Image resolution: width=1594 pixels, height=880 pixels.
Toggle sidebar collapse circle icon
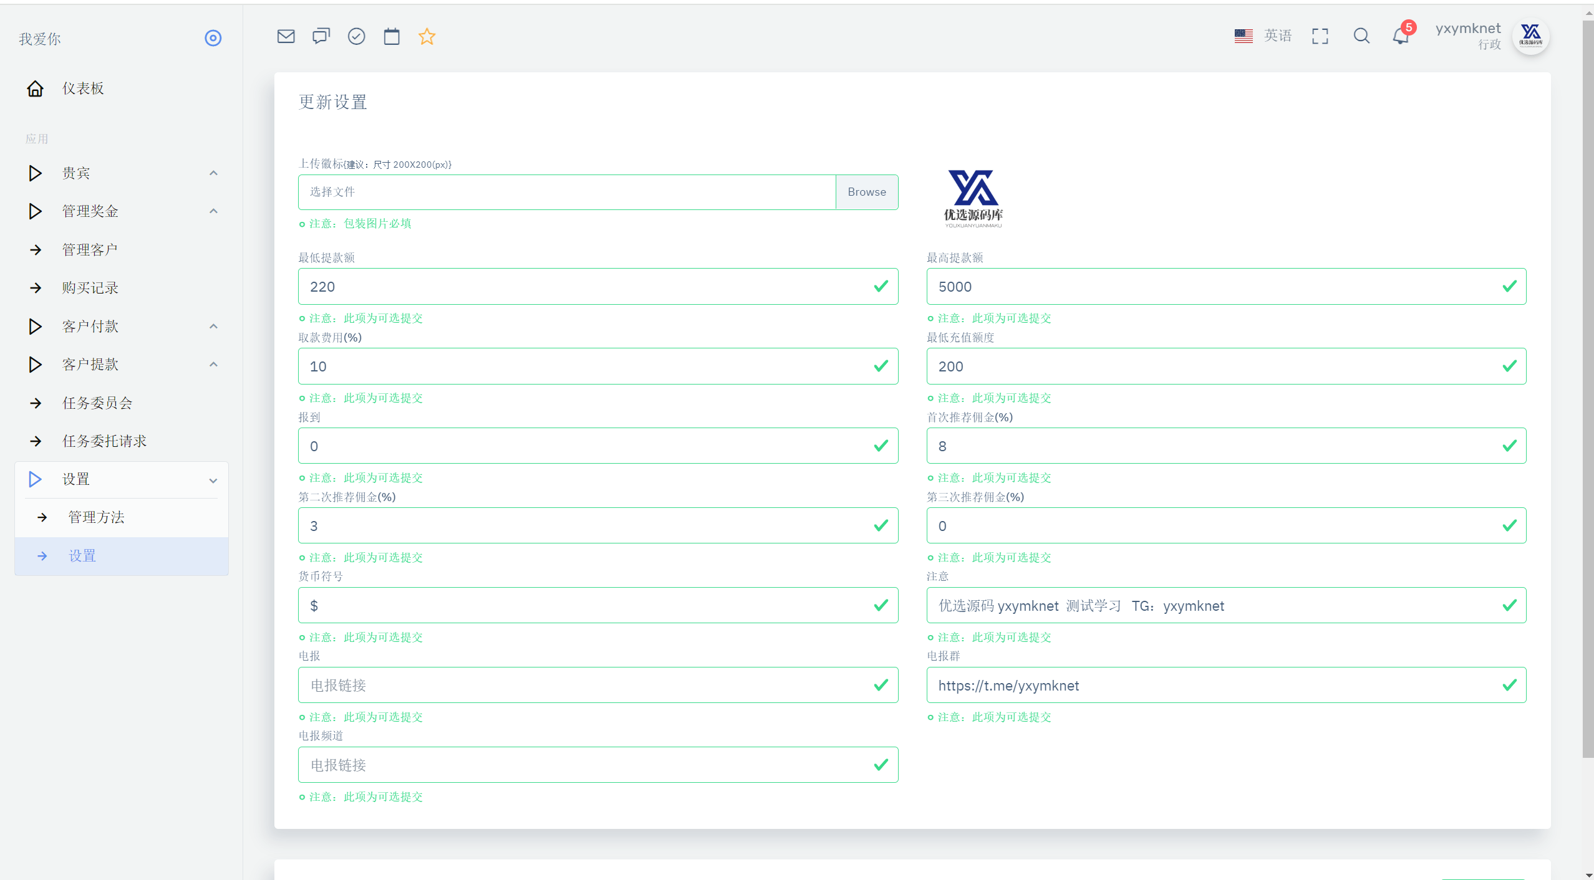pos(213,38)
